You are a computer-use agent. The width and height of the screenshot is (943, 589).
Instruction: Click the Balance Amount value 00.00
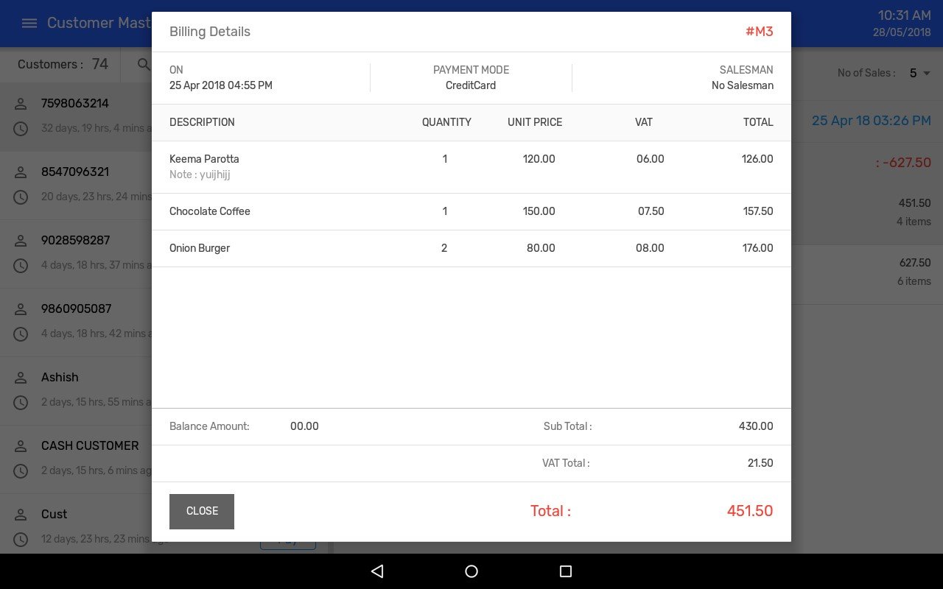click(304, 426)
